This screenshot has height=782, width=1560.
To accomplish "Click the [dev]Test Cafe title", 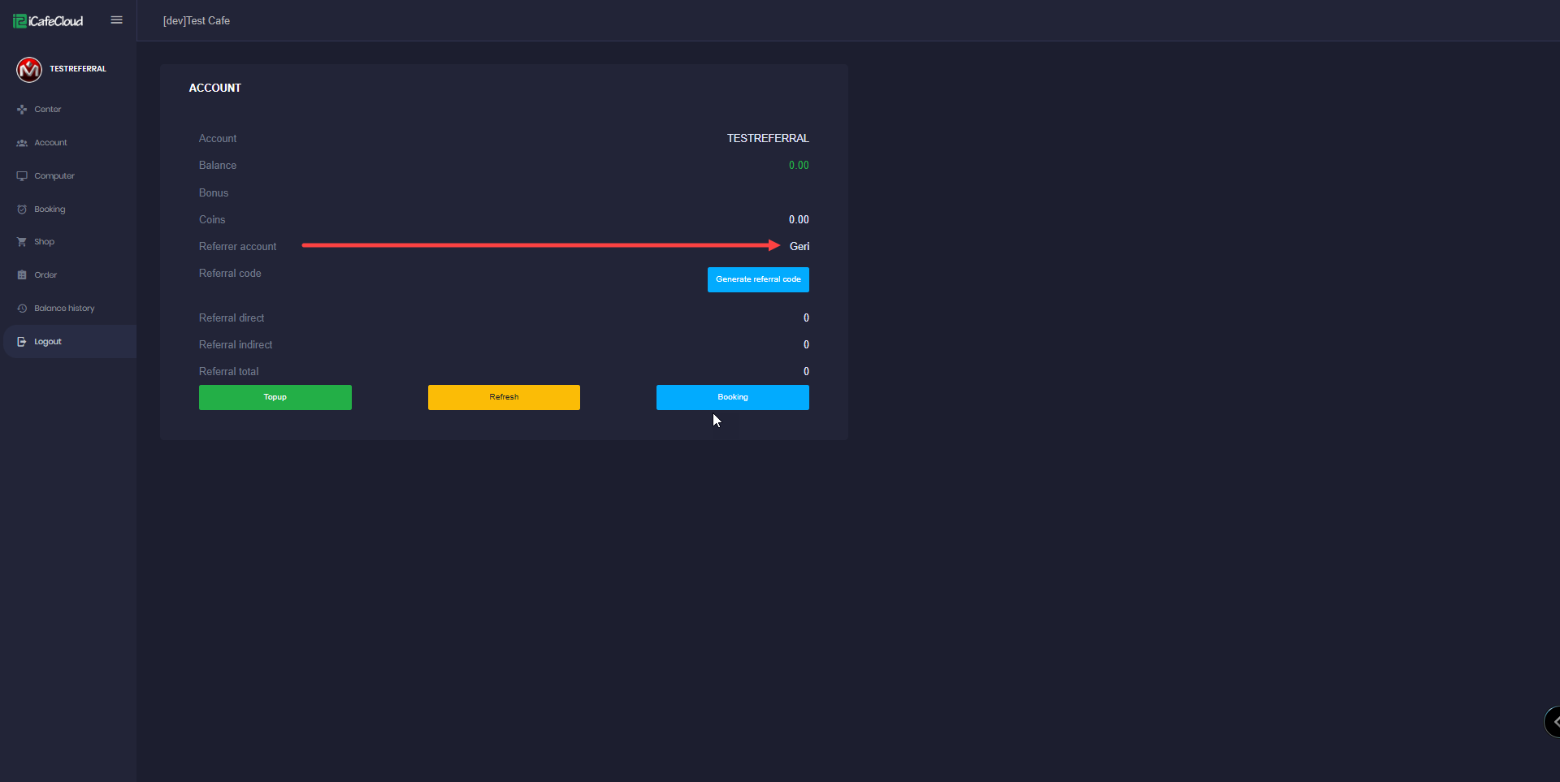I will coord(197,21).
